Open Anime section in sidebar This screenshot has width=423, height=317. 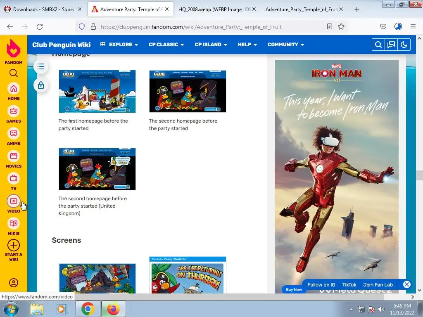click(14, 133)
